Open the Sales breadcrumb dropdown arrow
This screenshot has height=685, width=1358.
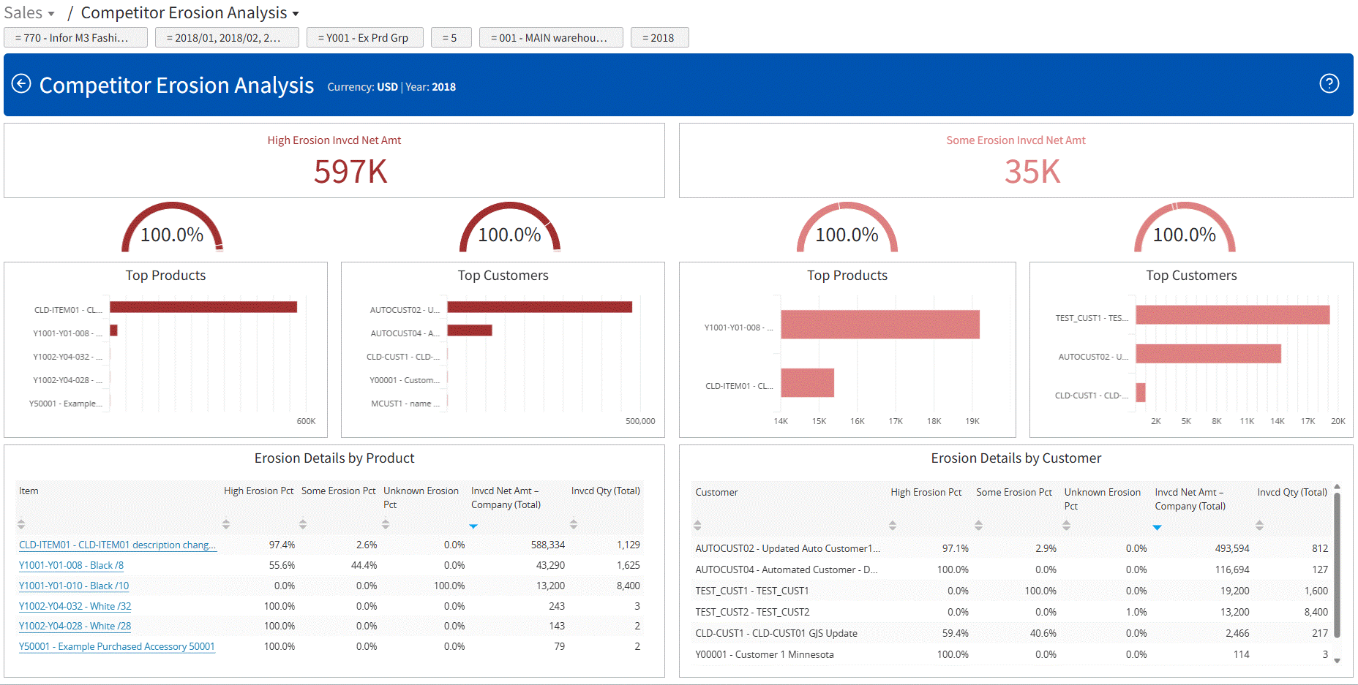coord(51,12)
